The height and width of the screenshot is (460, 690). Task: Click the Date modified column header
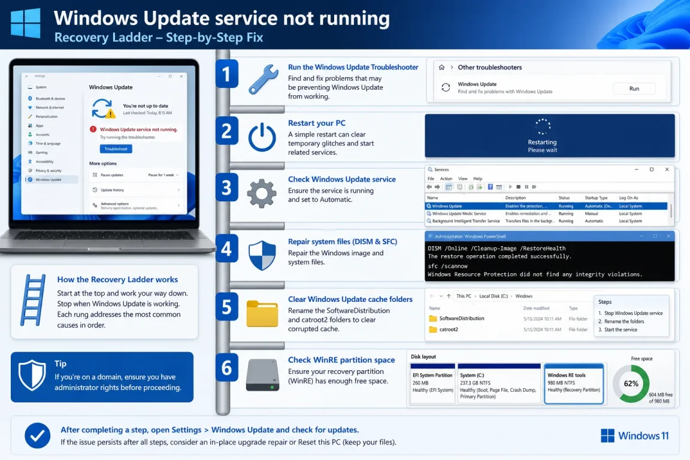536,308
